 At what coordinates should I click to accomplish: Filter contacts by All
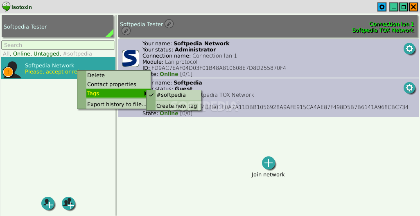6,54
